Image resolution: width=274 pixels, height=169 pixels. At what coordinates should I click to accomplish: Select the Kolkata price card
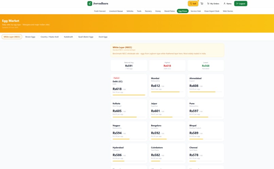tap(129, 109)
